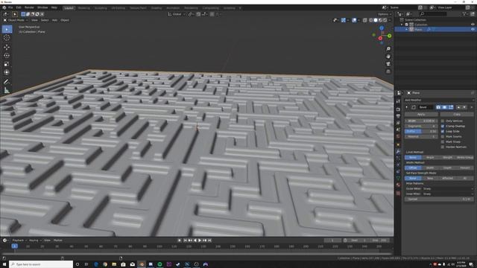Toggle bevel modifier render visibility icon

(x=438, y=107)
